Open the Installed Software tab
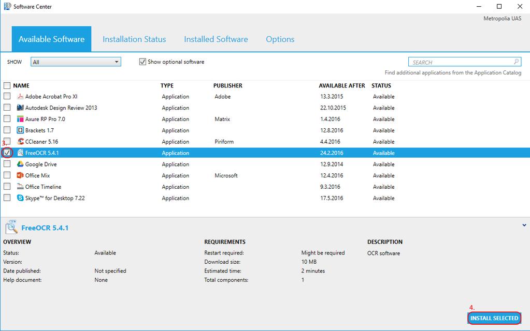 click(216, 39)
